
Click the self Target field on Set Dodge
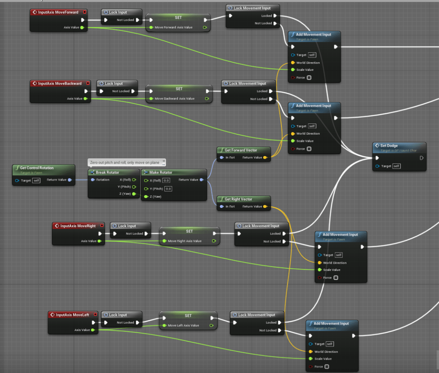click(x=397, y=166)
